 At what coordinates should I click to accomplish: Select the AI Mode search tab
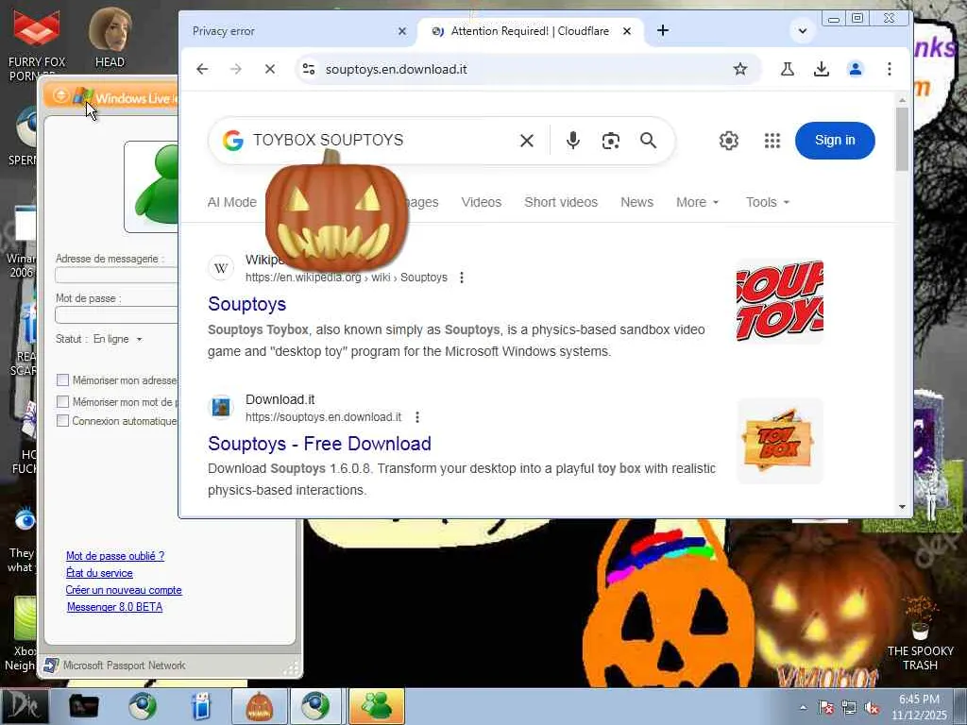(x=232, y=202)
